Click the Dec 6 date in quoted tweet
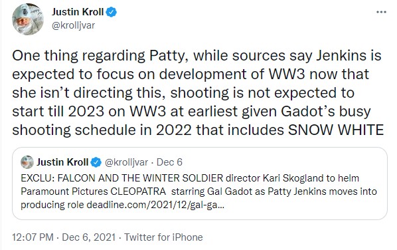Screen dimensions: 397x250 [x=169, y=162]
